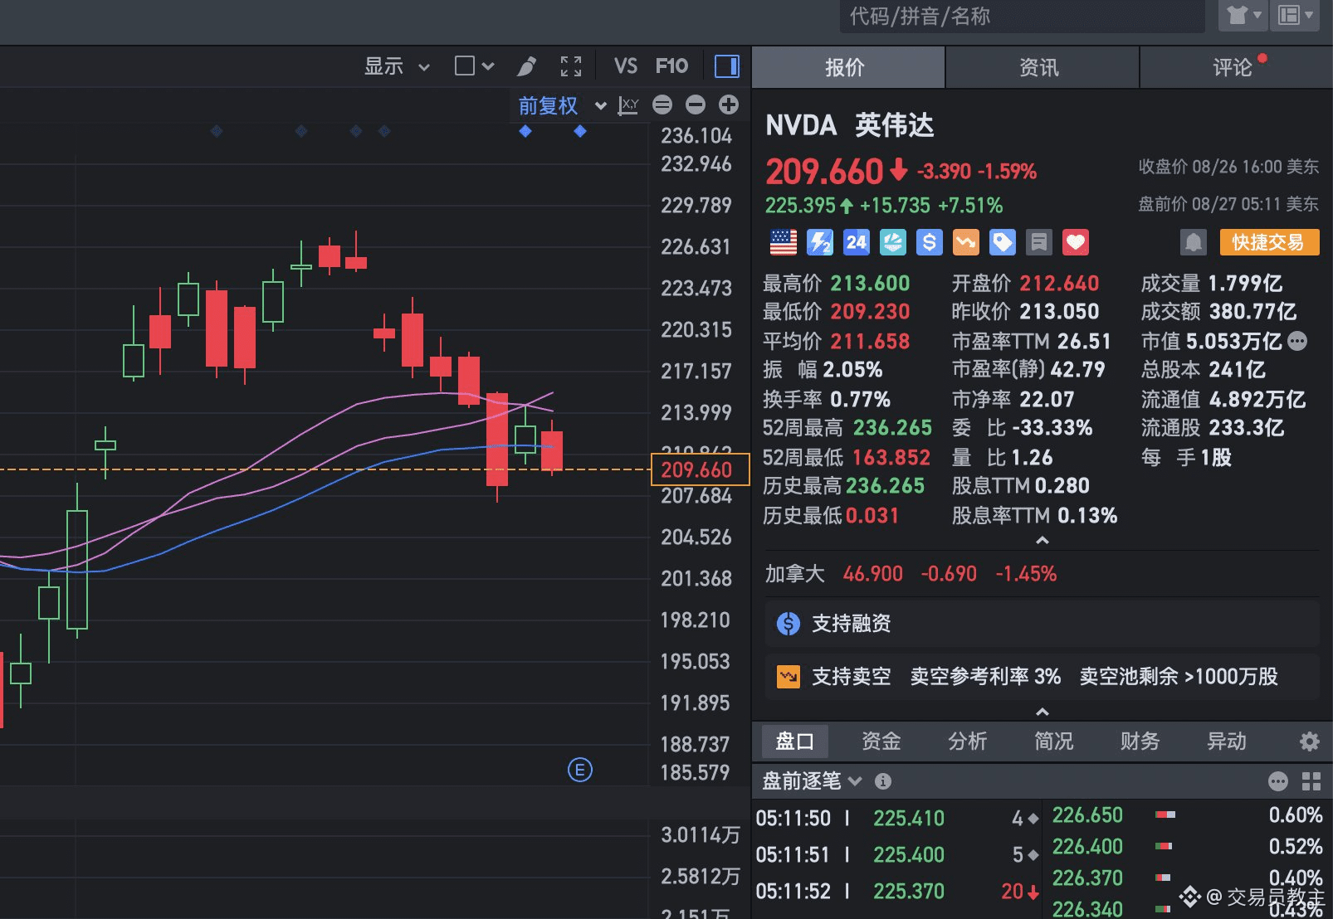The width and height of the screenshot is (1333, 919).
Task: Collapse the margin and short-selling section
Action: point(1042,712)
